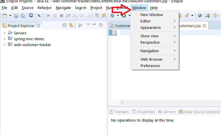This screenshot has height=135, width=221.
Task: Click the editor horizontal scrollbar left arrow
Action: [x=122, y=102]
